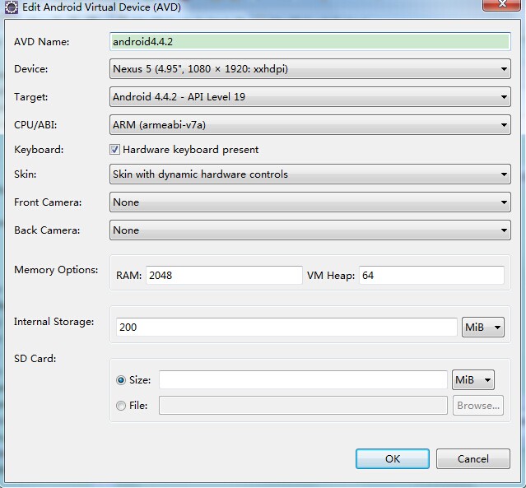Viewport: 526px width, 488px height.
Task: Click the Memory Options label
Action: coord(56,270)
